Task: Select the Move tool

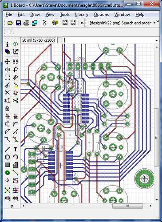Action: (7, 62)
